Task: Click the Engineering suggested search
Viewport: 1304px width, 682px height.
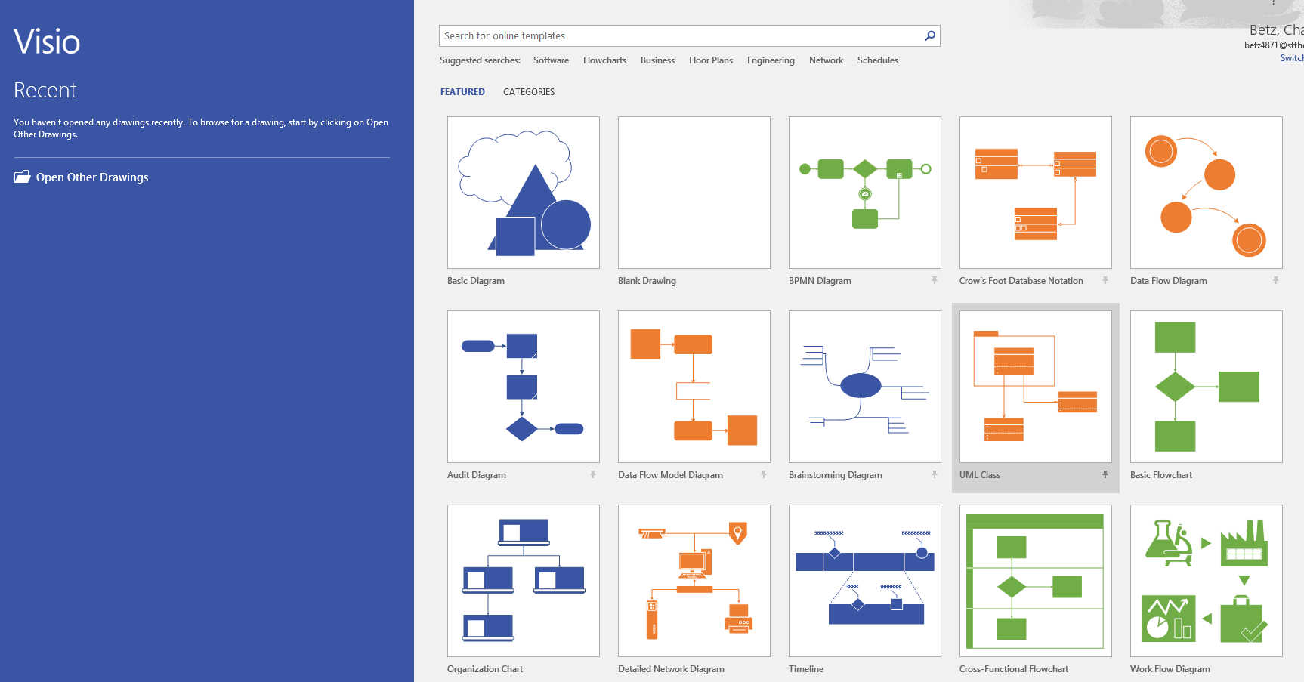Action: click(x=771, y=60)
